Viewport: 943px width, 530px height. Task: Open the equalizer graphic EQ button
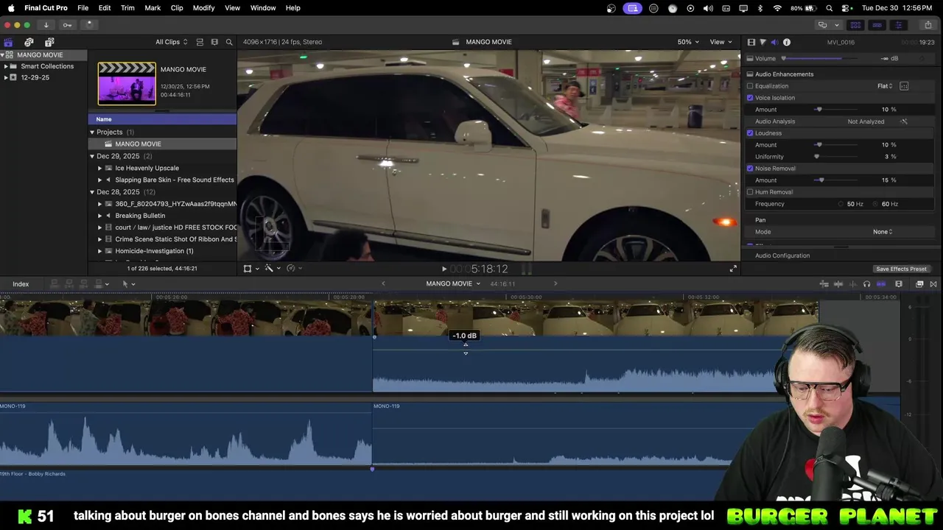tap(904, 86)
